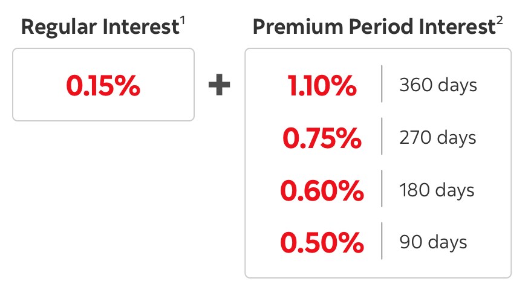Click the vertical divider beside 360 days
Image resolution: width=531 pixels, height=290 pixels.
382,84
